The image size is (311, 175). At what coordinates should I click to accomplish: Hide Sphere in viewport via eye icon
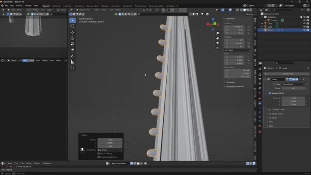pyautogui.click(x=305, y=30)
